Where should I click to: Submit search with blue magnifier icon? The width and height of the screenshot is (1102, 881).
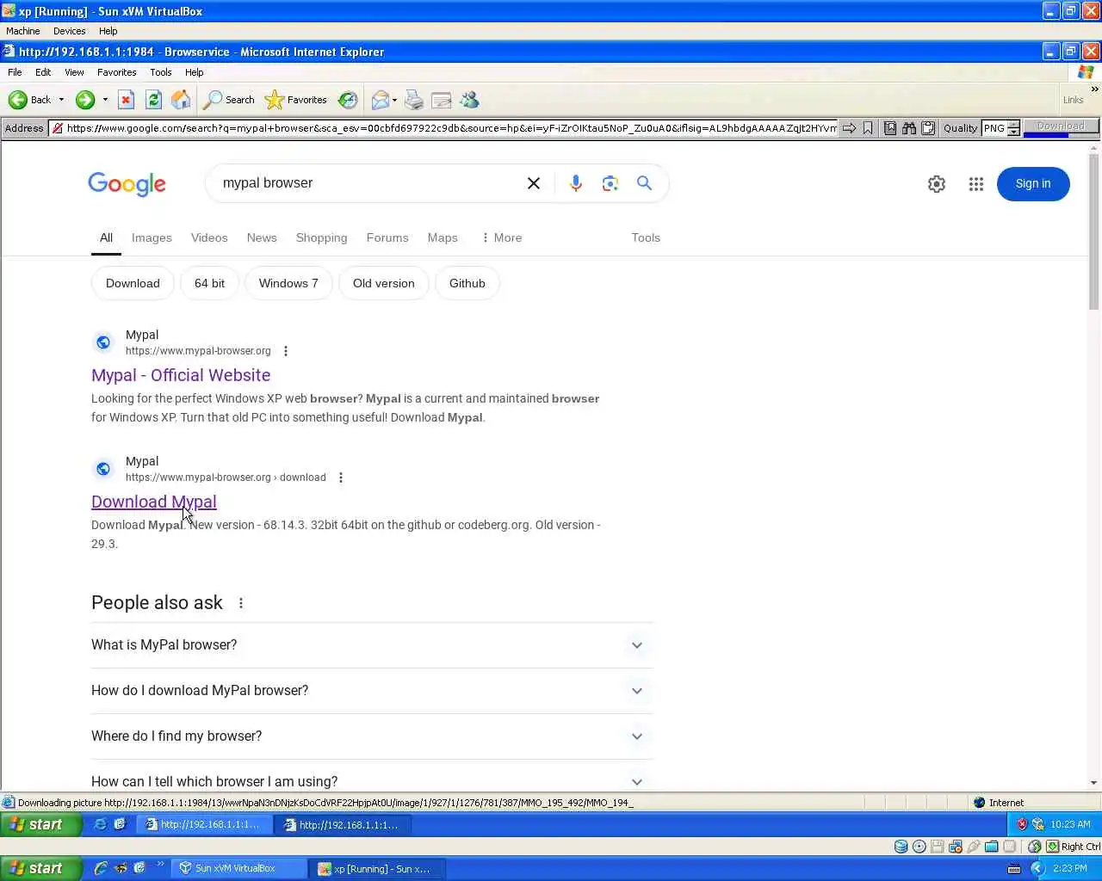click(644, 182)
